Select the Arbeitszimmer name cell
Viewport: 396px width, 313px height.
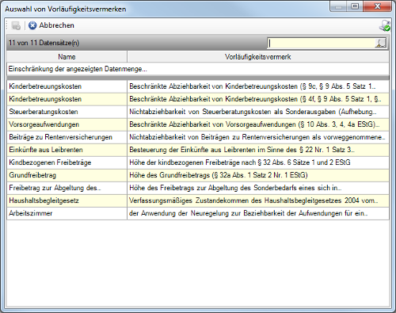67,213
